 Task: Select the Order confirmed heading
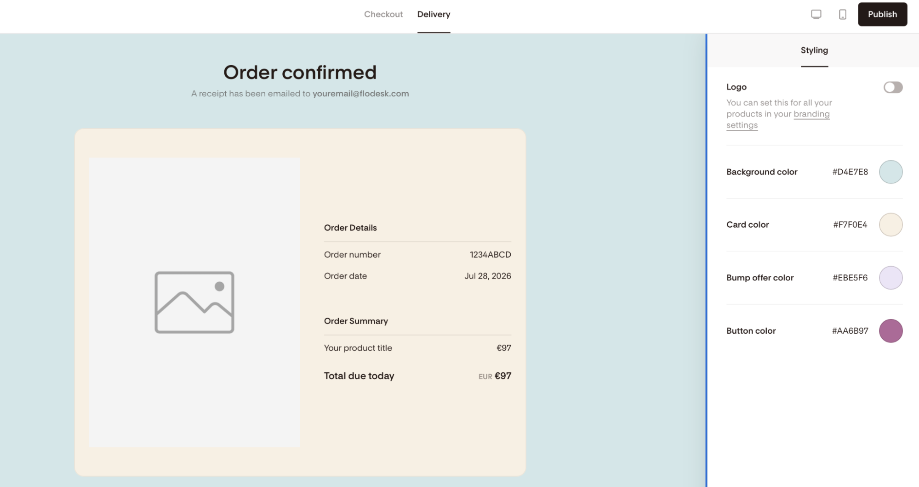[300, 72]
